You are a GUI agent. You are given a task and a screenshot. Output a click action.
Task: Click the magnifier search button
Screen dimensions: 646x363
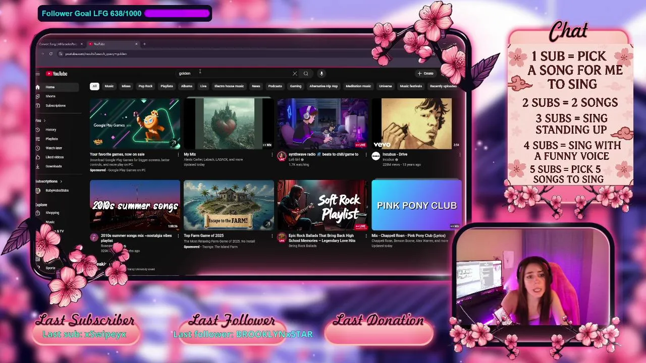coord(306,74)
